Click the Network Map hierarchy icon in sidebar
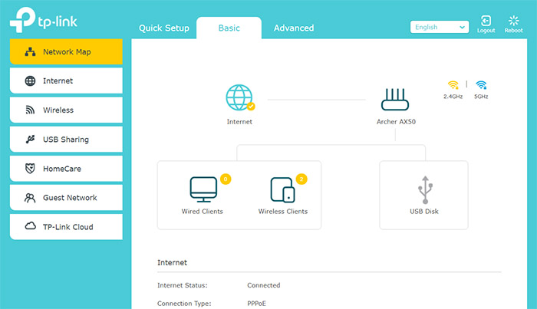The height and width of the screenshot is (309, 537). (x=30, y=51)
